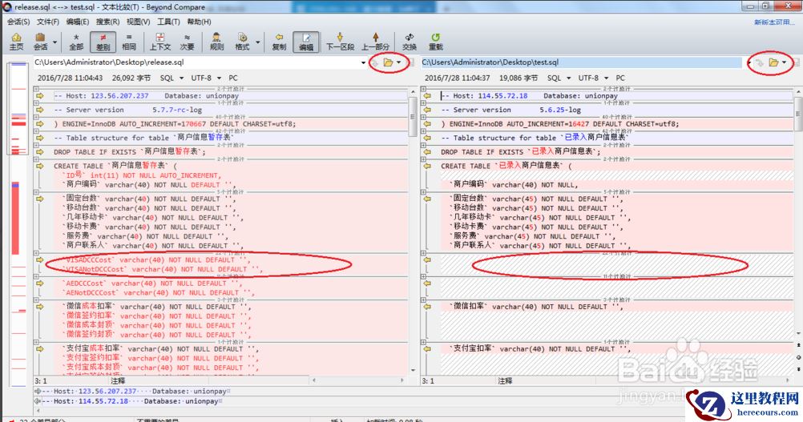This screenshot has width=803, height=422.
Task: Go to 上一部分 (previous section)
Action: click(x=375, y=41)
